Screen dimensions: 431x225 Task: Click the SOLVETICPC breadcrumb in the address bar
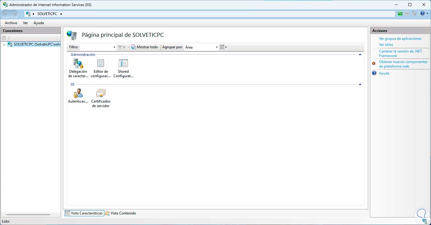(x=47, y=14)
